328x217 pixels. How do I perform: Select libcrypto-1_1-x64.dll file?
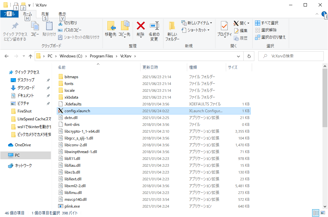click(82, 131)
